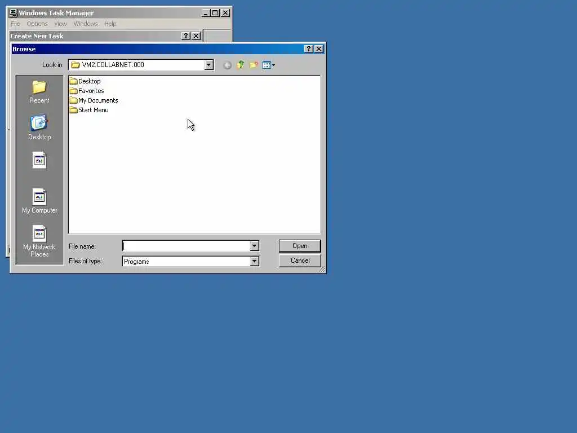Click the Favorites folder name text
Viewport: 577px width, 433px height.
point(91,91)
